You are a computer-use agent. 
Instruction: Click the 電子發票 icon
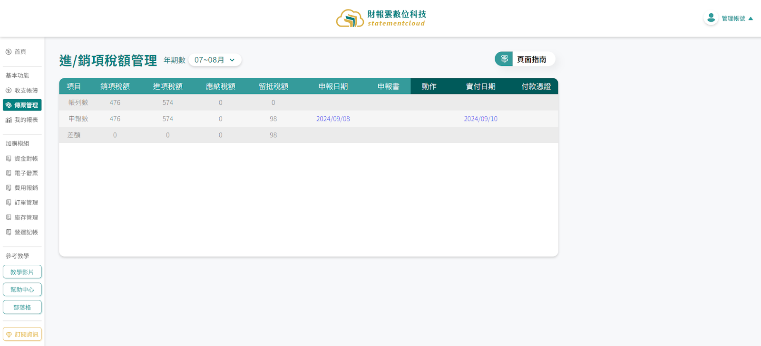[x=9, y=173]
